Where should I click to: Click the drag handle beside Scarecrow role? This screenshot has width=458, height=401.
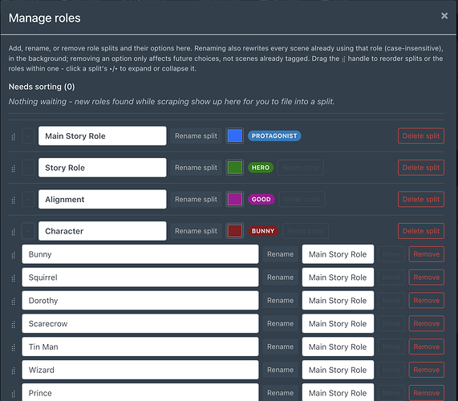click(13, 325)
